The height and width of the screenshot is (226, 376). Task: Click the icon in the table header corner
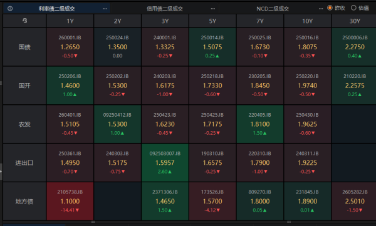coord(24,21)
